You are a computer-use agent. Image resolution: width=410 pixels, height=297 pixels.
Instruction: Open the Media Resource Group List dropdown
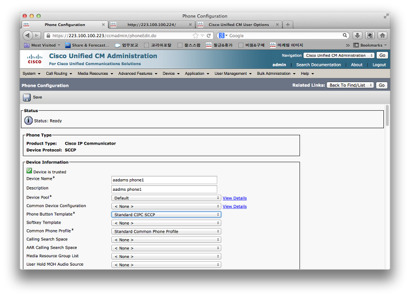tap(166, 257)
